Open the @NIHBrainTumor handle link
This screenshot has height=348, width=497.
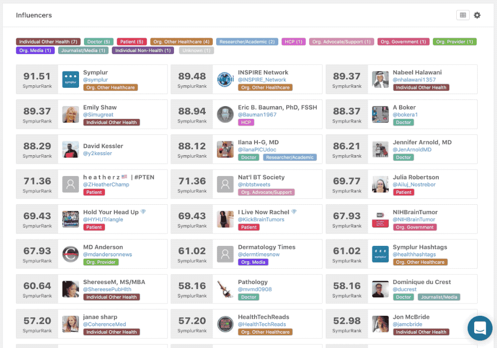(x=414, y=220)
